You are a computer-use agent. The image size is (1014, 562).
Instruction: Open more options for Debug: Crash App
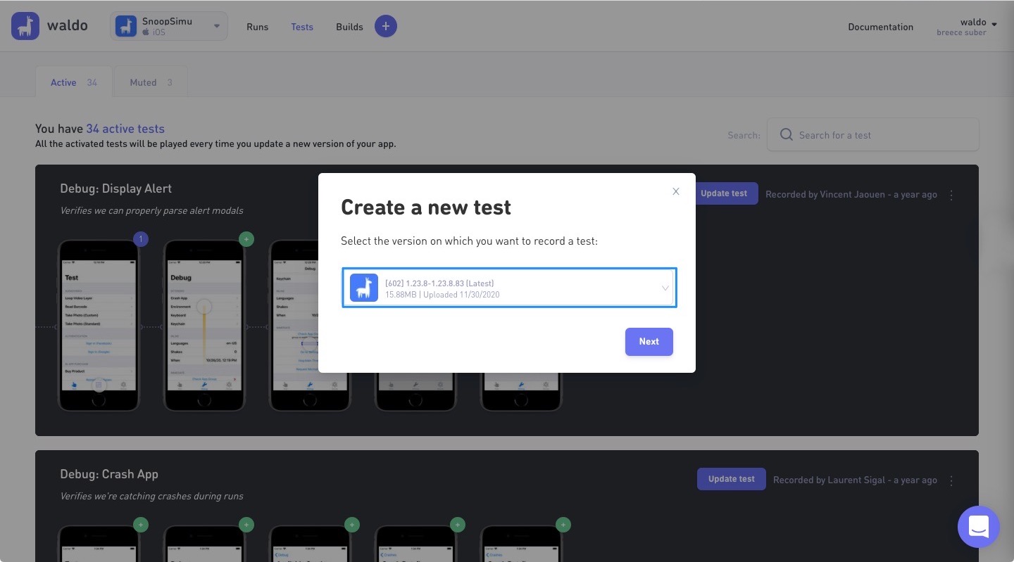point(951,480)
